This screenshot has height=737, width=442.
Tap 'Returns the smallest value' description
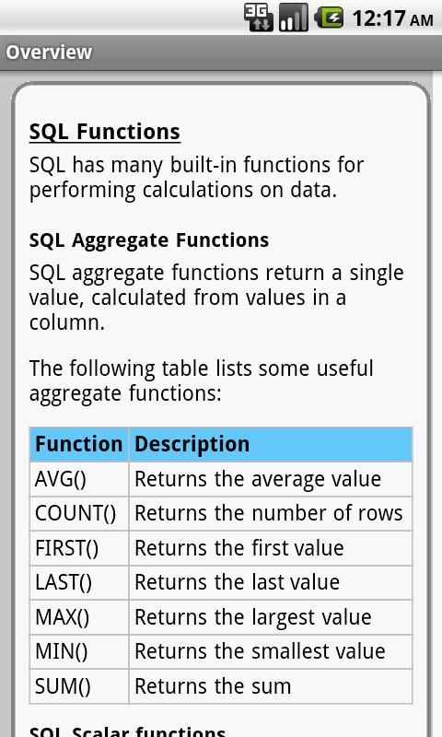tap(260, 651)
